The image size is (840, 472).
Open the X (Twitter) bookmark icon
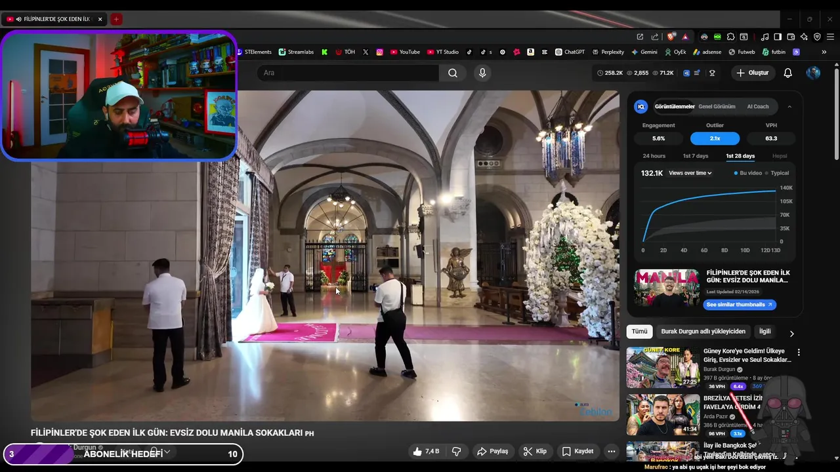pyautogui.click(x=366, y=52)
